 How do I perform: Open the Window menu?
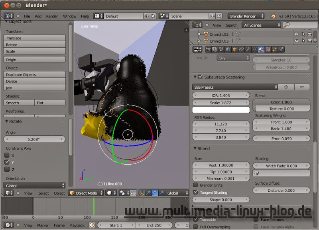tap(69, 16)
